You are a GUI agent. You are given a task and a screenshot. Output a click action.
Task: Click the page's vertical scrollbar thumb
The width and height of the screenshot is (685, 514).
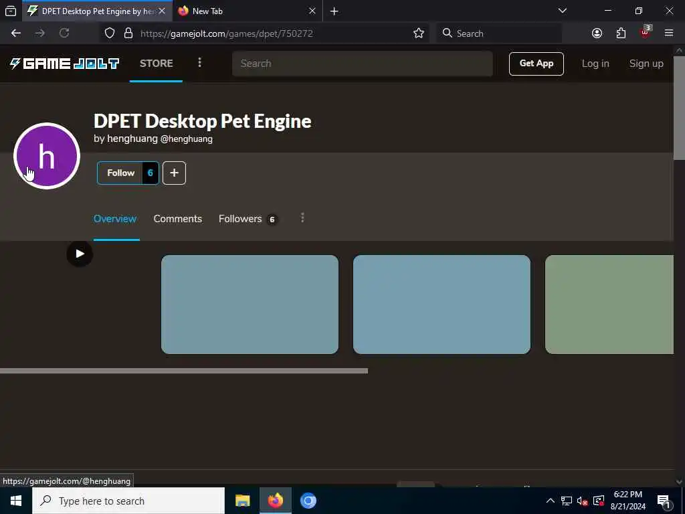tap(679, 108)
